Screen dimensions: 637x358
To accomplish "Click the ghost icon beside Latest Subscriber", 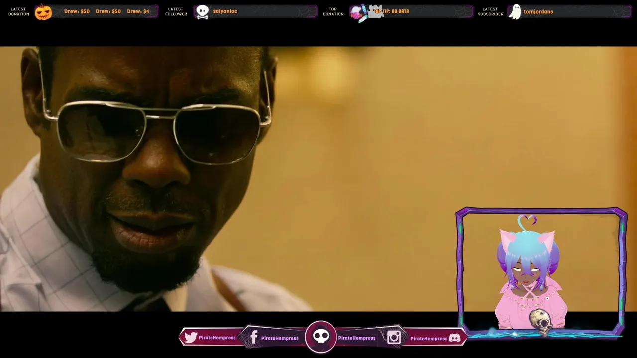I will pos(515,12).
